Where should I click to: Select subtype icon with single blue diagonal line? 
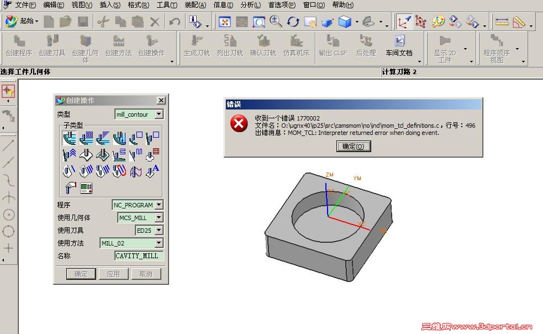pyautogui.click(x=69, y=171)
